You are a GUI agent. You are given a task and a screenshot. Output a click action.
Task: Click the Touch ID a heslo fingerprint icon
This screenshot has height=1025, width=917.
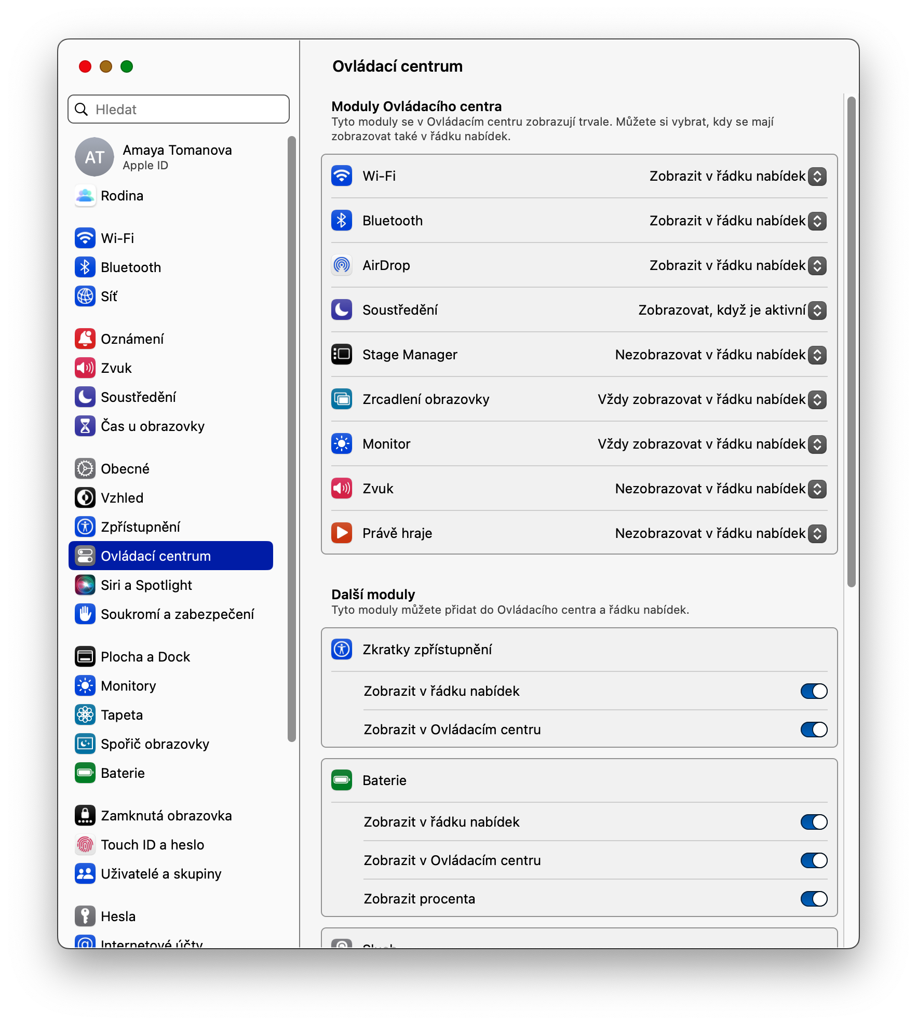click(85, 845)
